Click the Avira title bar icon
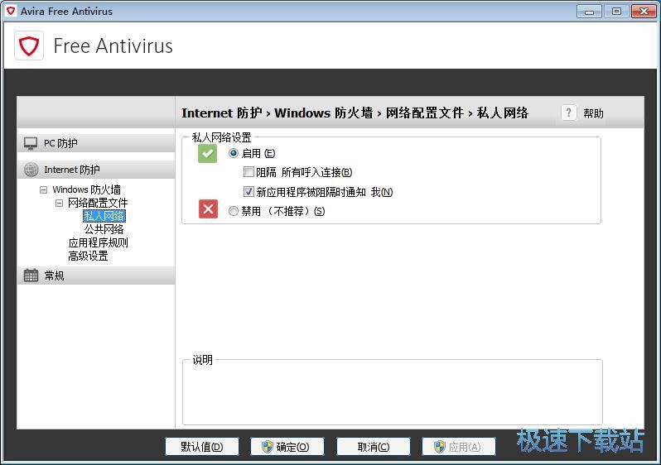This screenshot has width=661, height=465. (x=11, y=11)
